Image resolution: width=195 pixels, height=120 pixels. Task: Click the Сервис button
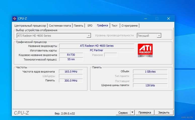(123, 112)
